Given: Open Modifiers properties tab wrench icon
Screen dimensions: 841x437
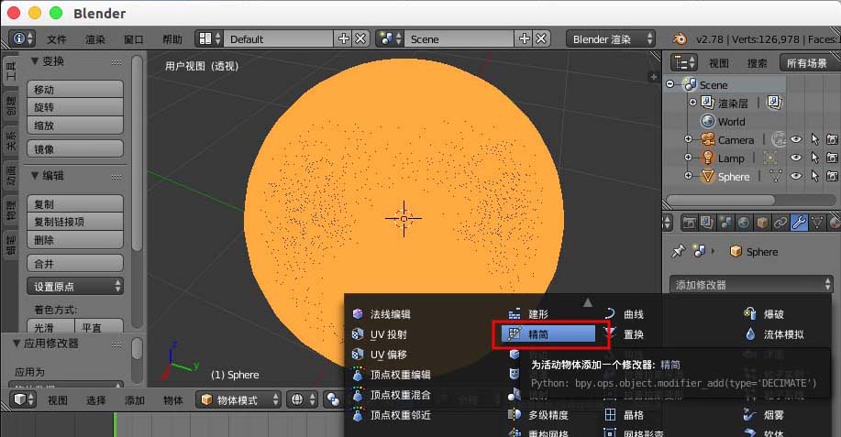Looking at the screenshot, I should (x=799, y=223).
